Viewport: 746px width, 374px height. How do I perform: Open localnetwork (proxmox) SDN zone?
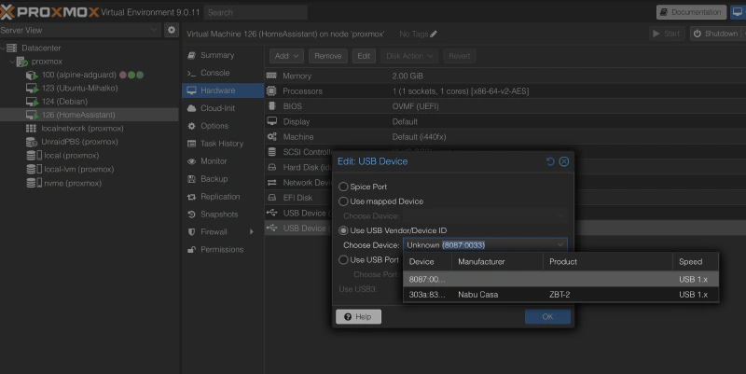point(82,129)
